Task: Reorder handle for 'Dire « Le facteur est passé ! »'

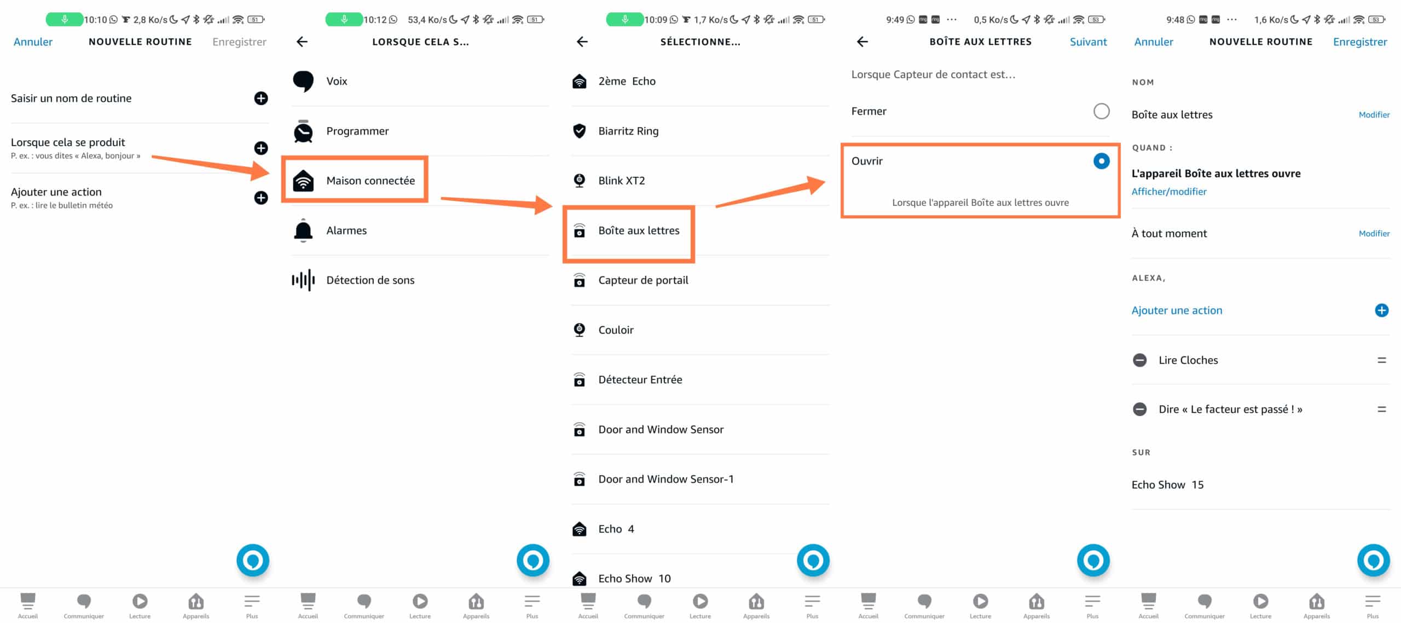Action: coord(1381,409)
